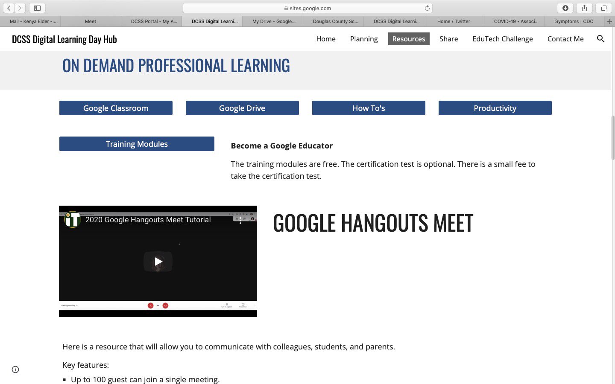Open the page info circle icon
This screenshot has width=615, height=384.
click(x=15, y=369)
